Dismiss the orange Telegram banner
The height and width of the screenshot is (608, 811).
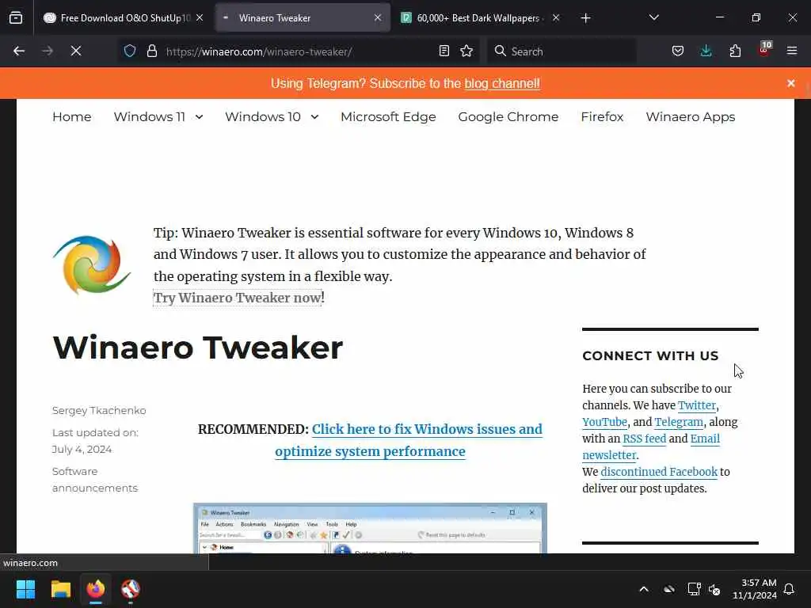pyautogui.click(x=791, y=83)
